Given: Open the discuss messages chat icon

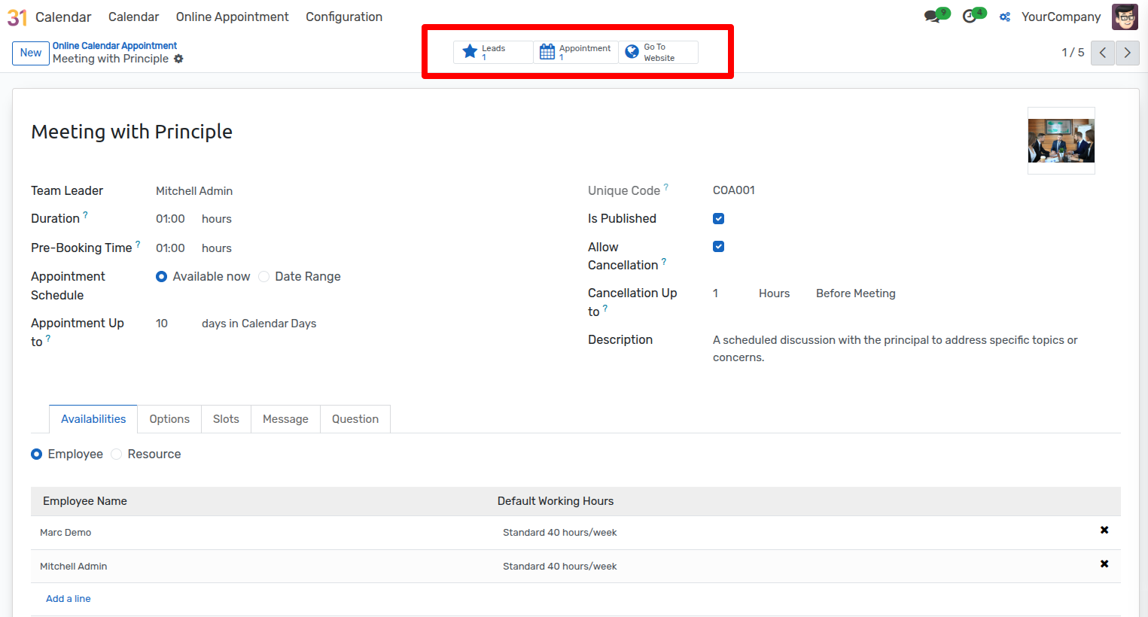Looking at the screenshot, I should (x=933, y=17).
